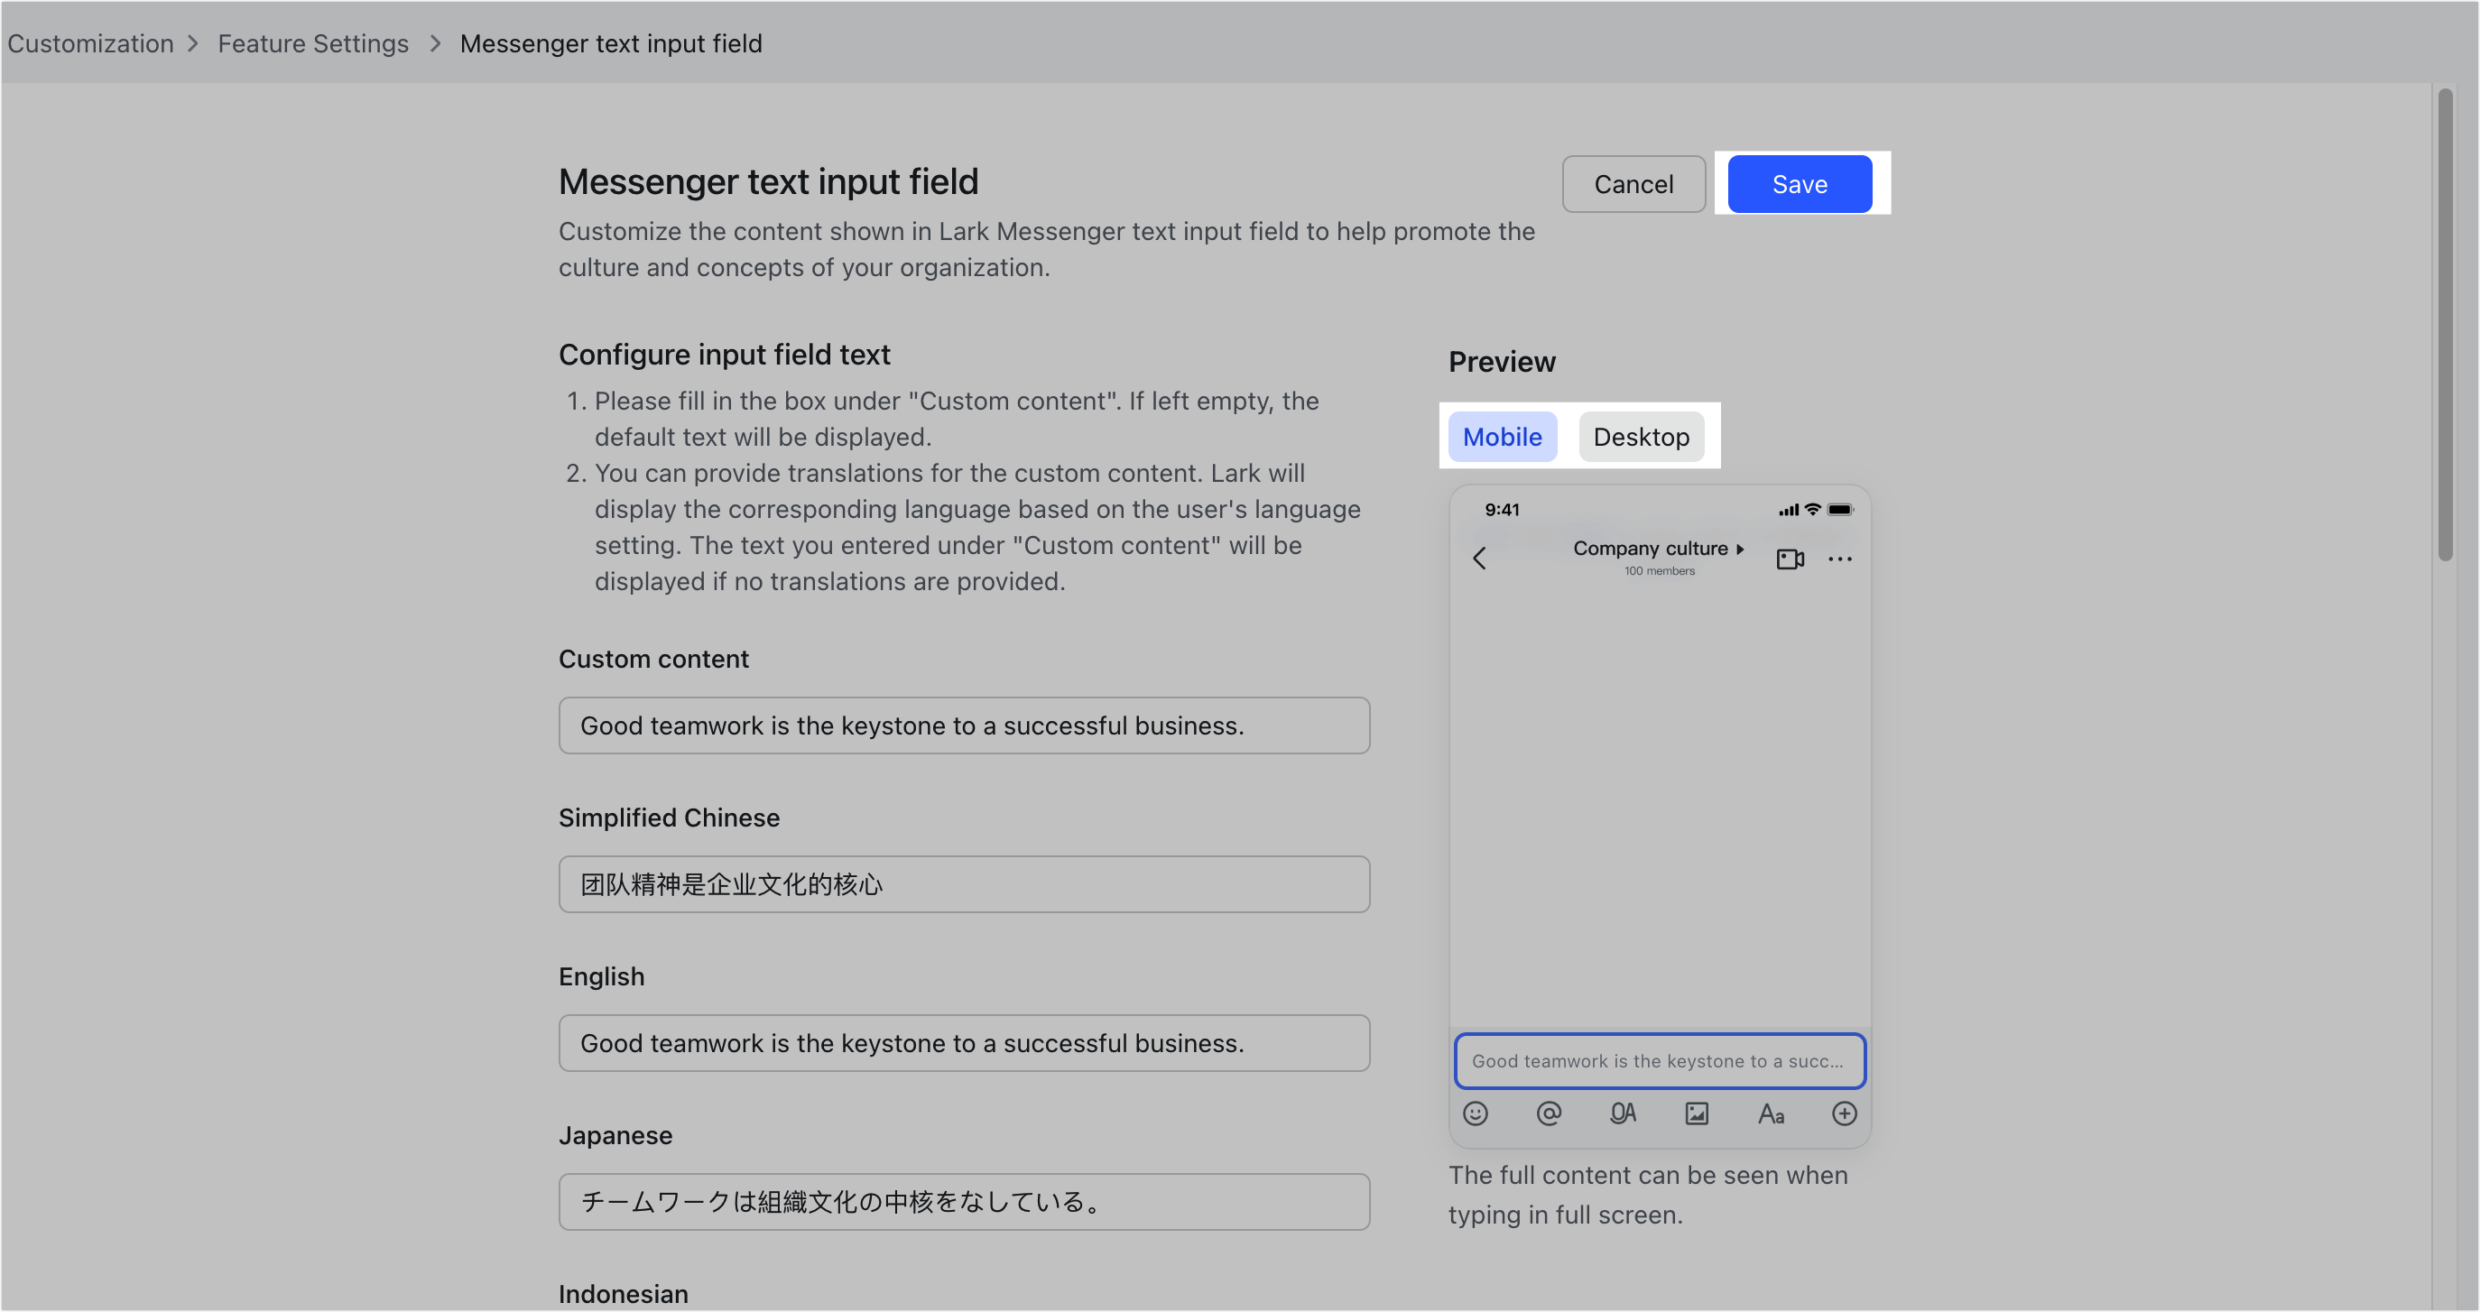Click the plus circle icon in preview
The image size is (2480, 1312).
(x=1844, y=1113)
